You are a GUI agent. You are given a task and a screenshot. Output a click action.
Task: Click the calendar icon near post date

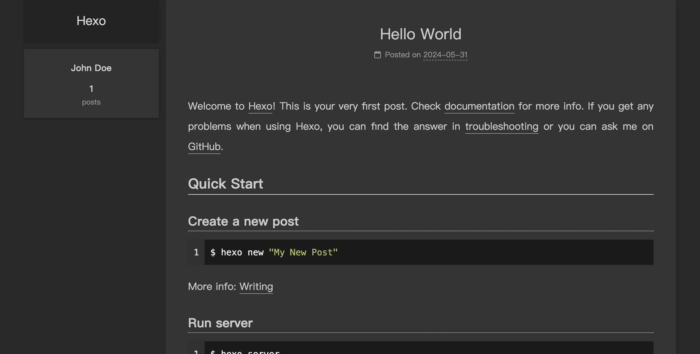pyautogui.click(x=377, y=55)
